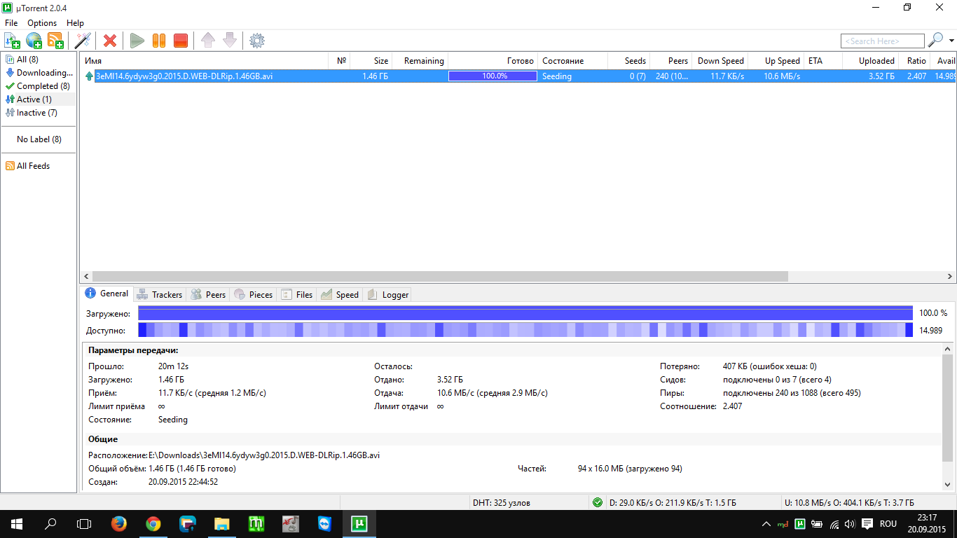This screenshot has width=957, height=538.
Task: Click the torrent list scrollbar left arrow
Action: click(x=86, y=277)
